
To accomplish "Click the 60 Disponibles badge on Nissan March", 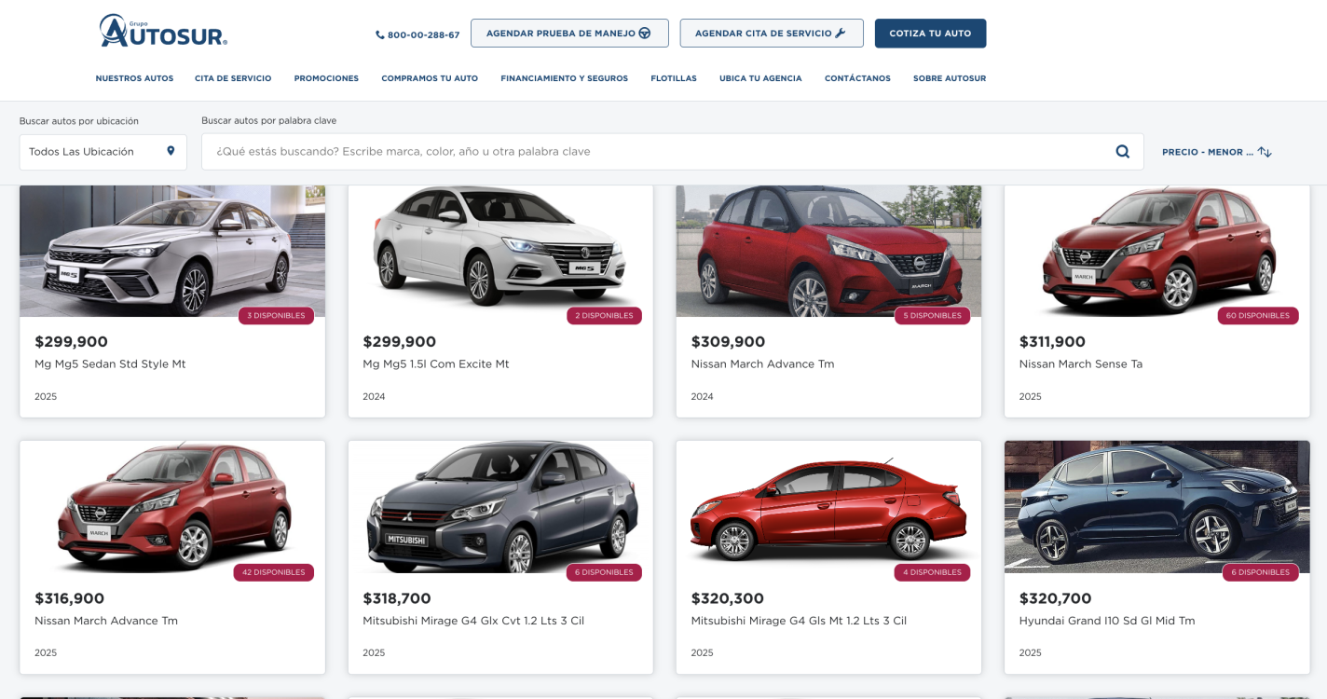I will click(1257, 316).
